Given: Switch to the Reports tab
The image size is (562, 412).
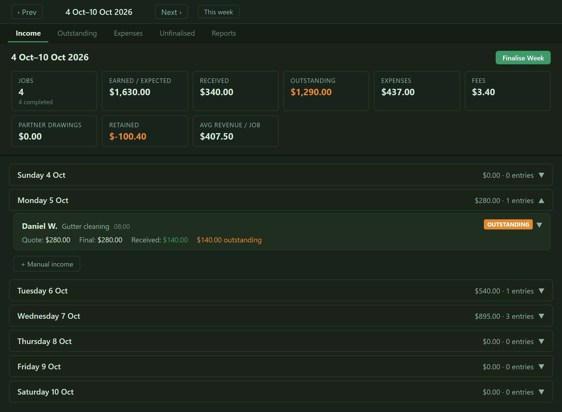Looking at the screenshot, I should (224, 33).
